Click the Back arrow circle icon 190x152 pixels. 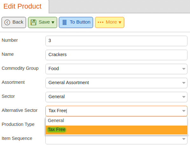[7, 23]
